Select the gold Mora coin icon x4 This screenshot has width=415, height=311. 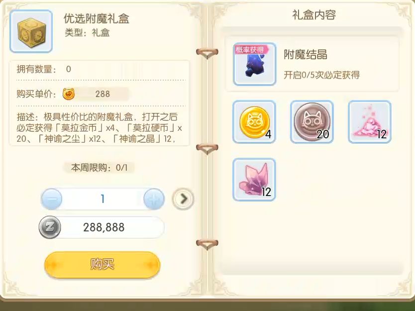(x=254, y=122)
